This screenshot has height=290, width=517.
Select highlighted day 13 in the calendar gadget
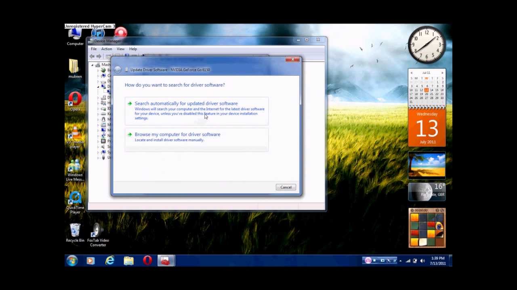pos(427,90)
